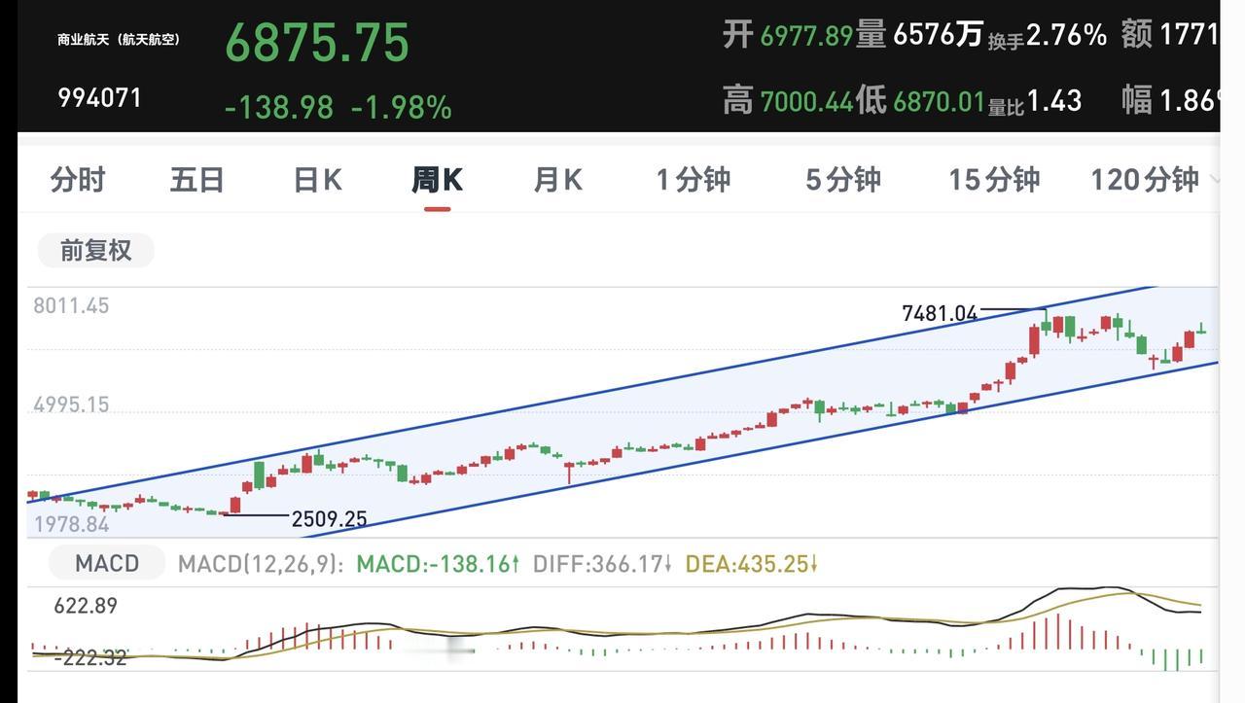Select the 周K tab
This screenshot has width=1245, height=703.
(x=437, y=180)
